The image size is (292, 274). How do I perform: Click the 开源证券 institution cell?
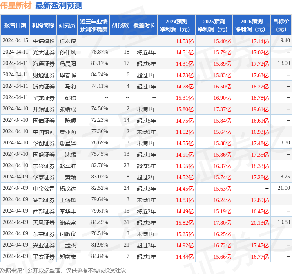click(x=44, y=109)
